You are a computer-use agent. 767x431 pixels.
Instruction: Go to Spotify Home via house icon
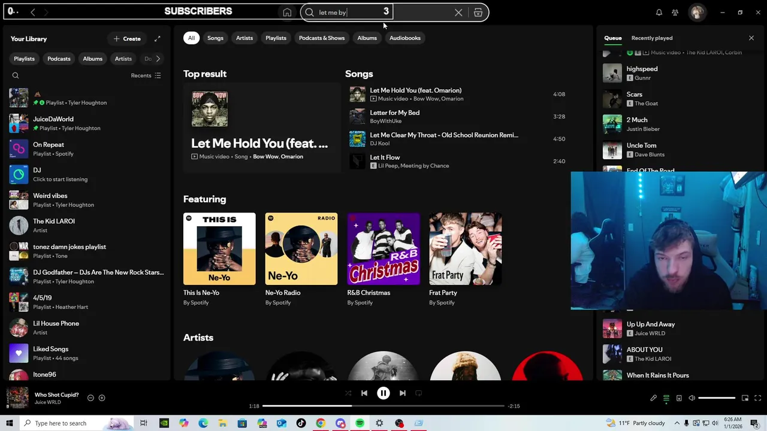(287, 13)
